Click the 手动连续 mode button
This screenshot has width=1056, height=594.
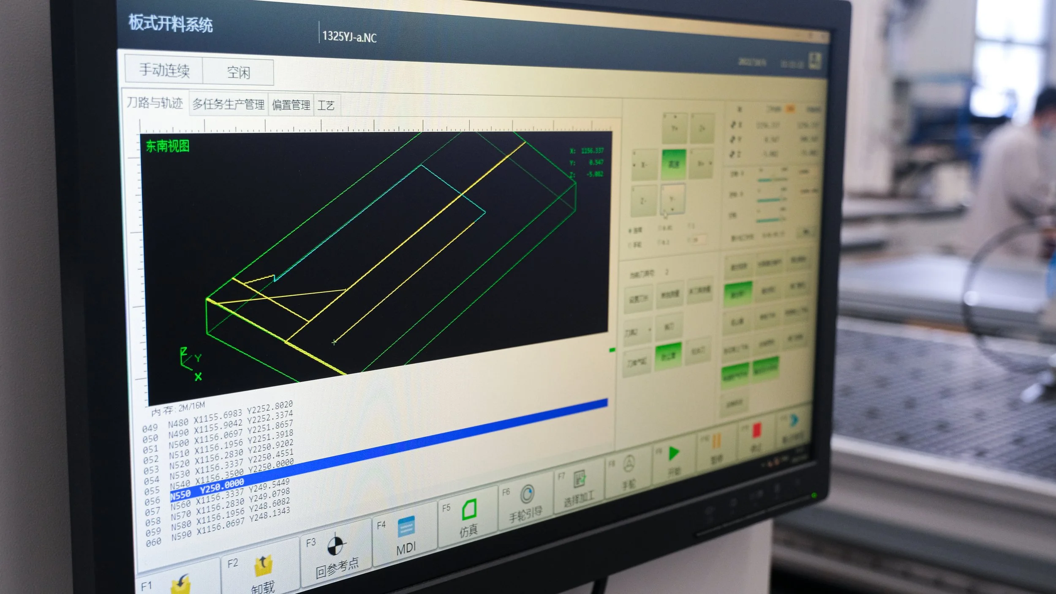pyautogui.click(x=164, y=70)
